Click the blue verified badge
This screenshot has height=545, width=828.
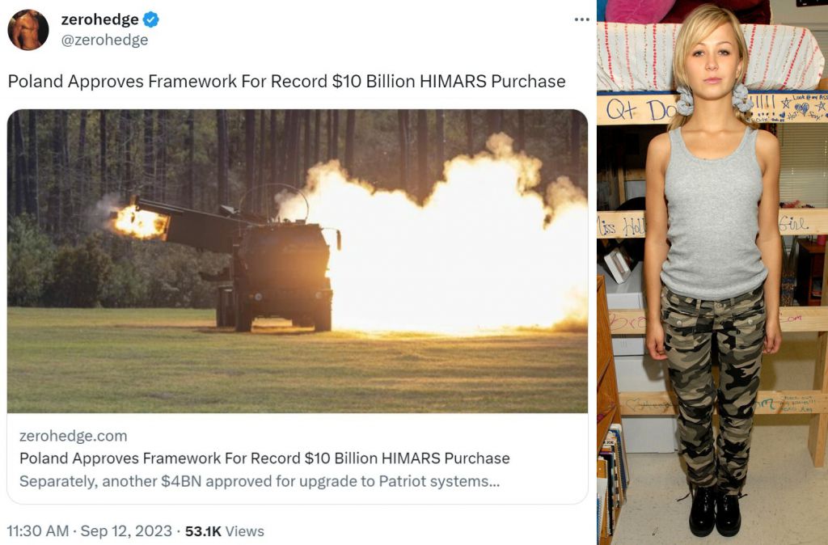pos(151,19)
